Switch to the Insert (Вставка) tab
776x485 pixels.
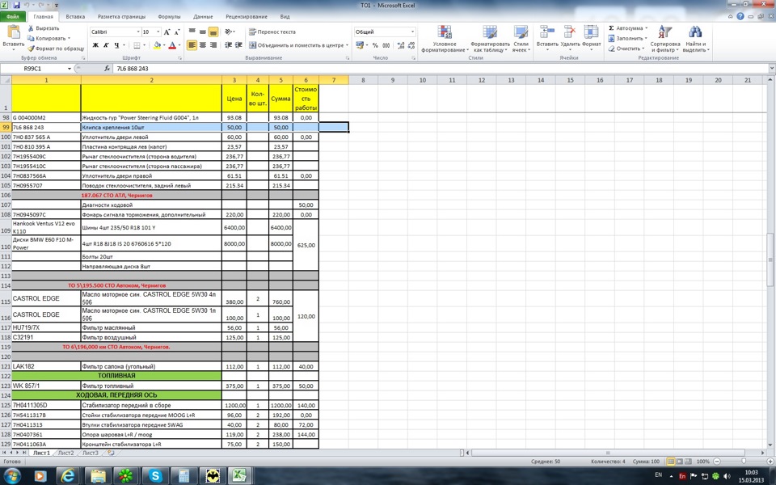click(75, 16)
